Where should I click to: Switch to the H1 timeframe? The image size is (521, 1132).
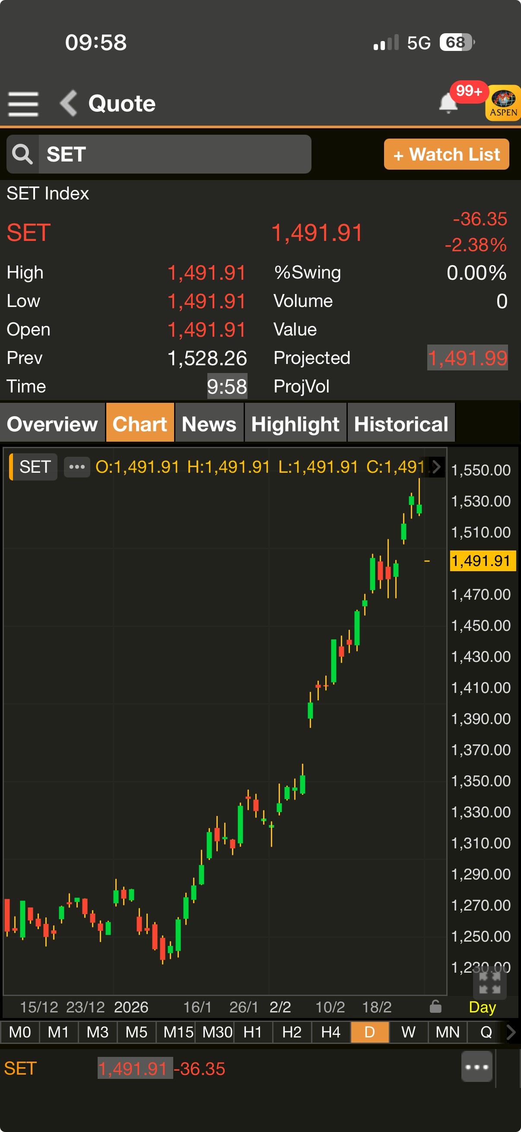[x=252, y=1032]
